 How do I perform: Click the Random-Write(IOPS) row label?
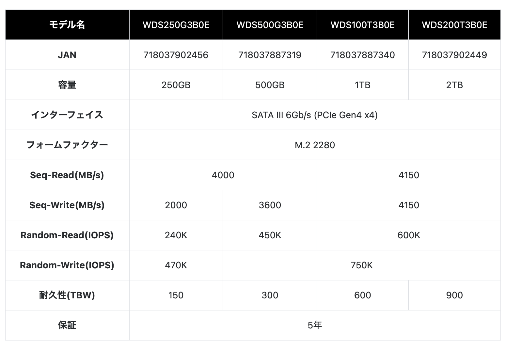67,265
